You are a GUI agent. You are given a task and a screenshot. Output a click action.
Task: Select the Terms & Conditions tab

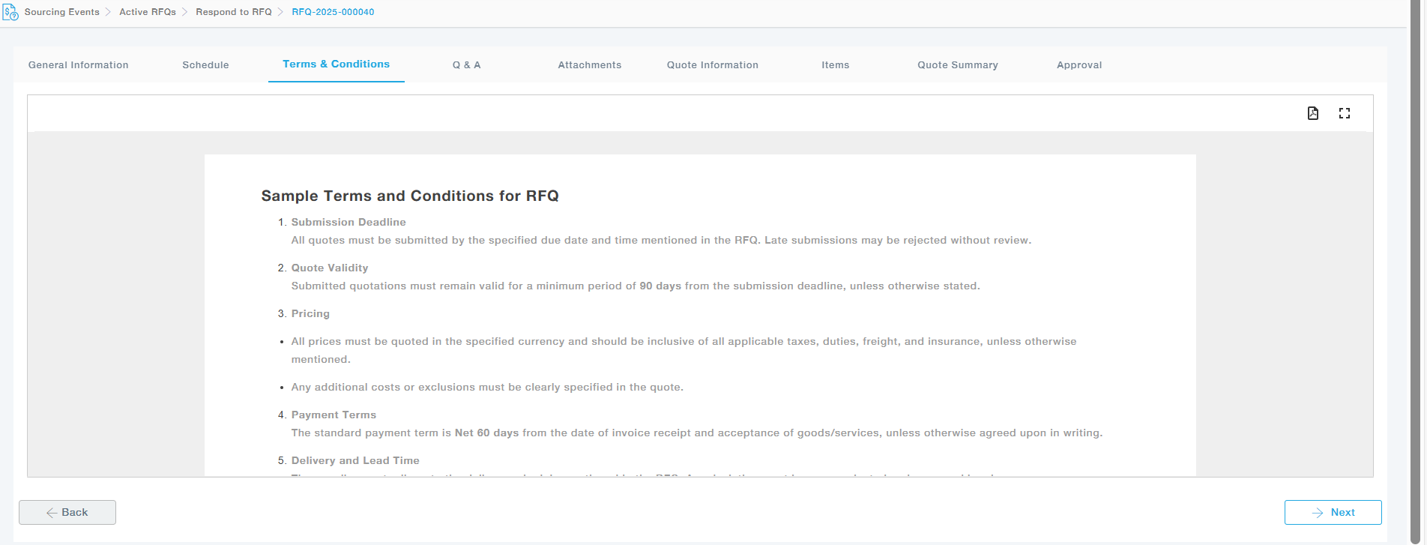tap(336, 64)
